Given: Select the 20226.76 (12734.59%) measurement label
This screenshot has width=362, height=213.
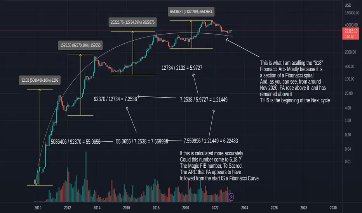Looking at the screenshot, I should pyautogui.click(x=132, y=22).
